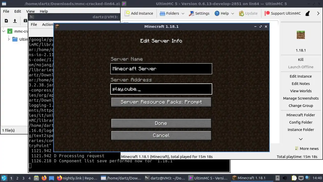Click new archive icon in archive manager
This screenshot has width=323, height=182.
pos(6,21)
